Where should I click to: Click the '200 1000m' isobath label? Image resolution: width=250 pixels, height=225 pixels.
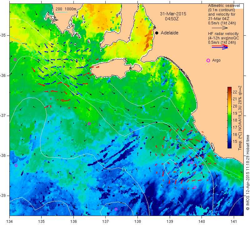click(66, 9)
